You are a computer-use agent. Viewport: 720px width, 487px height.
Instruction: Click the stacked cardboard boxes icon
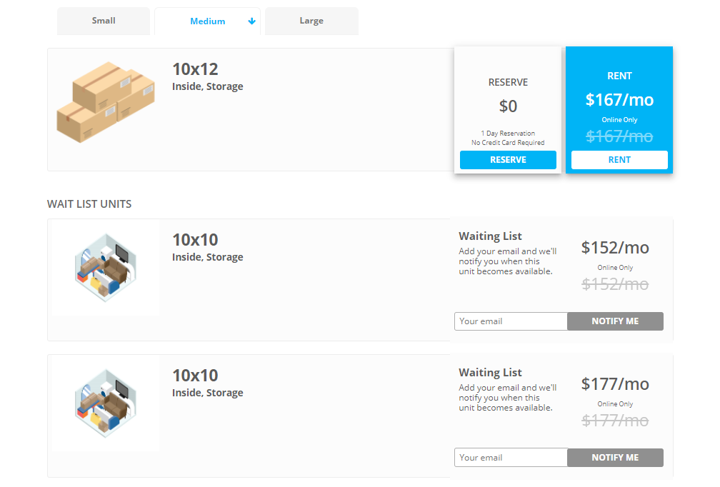tap(106, 102)
